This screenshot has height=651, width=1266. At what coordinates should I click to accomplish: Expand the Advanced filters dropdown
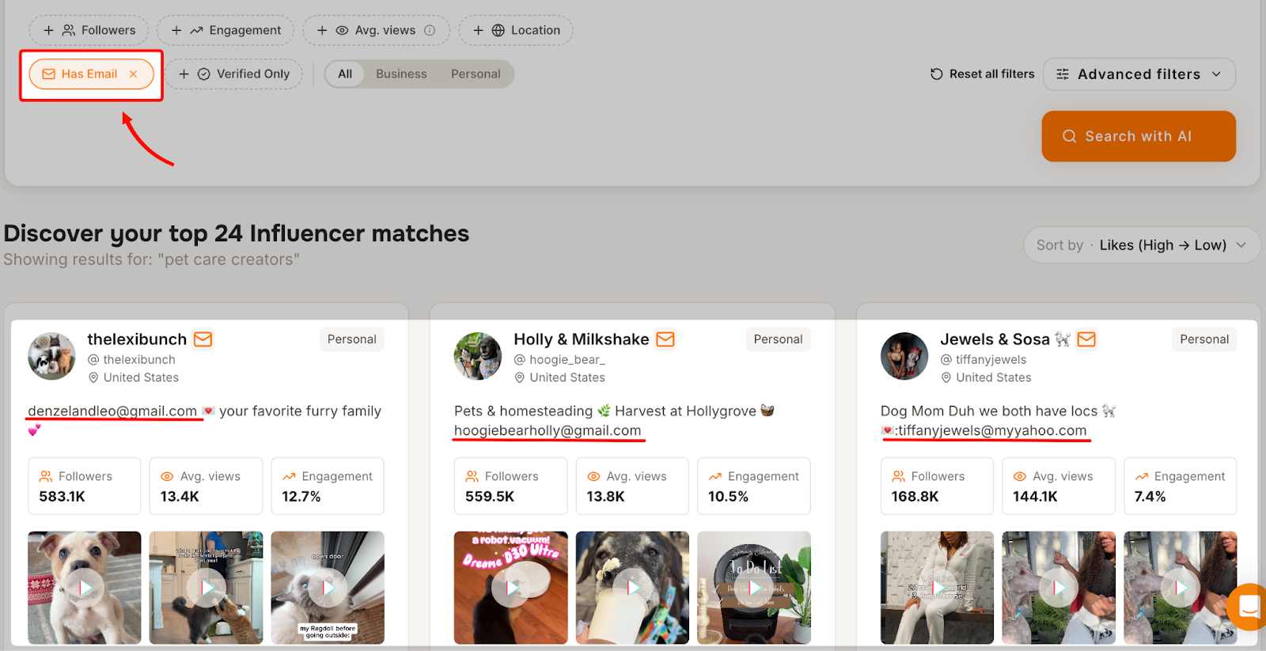point(1139,74)
